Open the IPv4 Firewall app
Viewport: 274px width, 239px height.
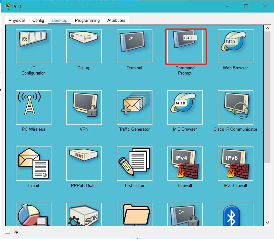coord(185,164)
